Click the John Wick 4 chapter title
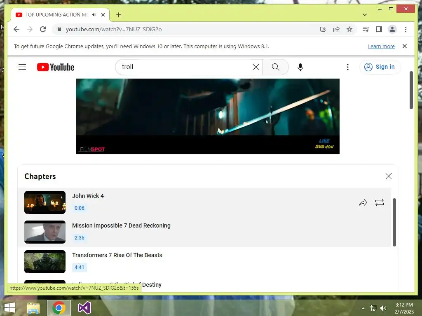The width and height of the screenshot is (422, 316). (88, 196)
